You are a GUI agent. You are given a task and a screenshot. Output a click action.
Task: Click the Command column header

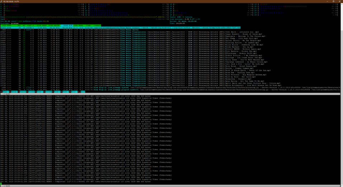click(97, 25)
